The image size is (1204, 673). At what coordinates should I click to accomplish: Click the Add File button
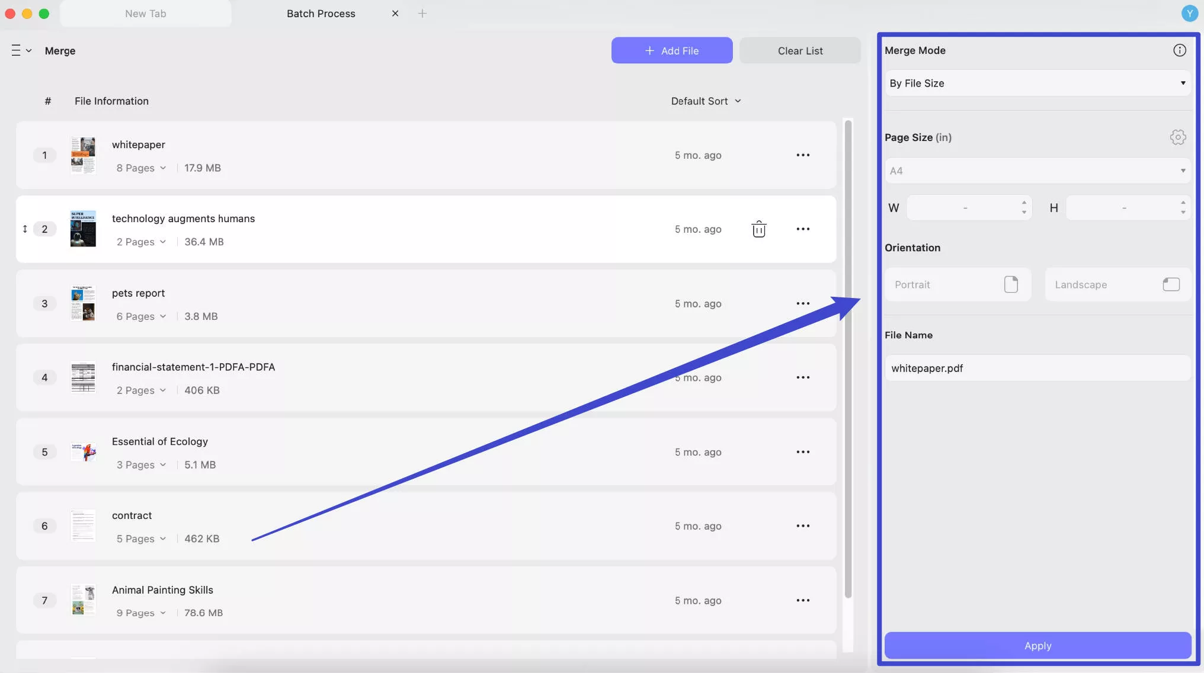pos(672,50)
